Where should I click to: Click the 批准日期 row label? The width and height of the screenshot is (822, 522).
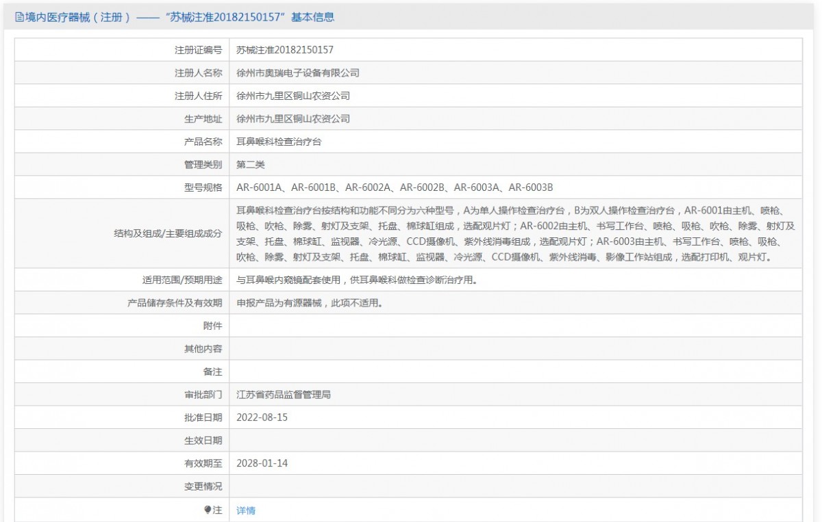203,417
